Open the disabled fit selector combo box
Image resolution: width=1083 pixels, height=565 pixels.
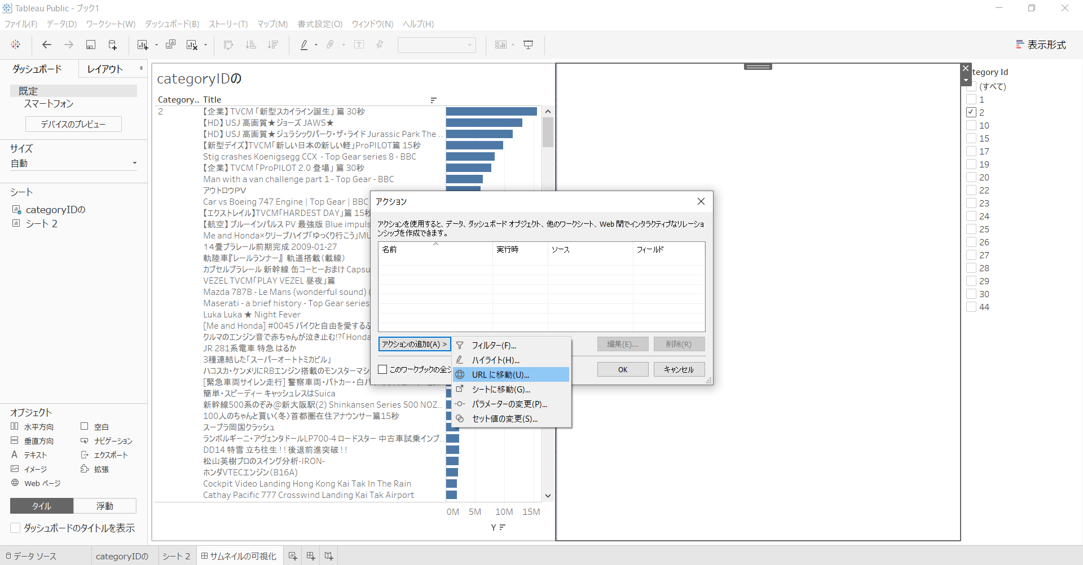437,45
